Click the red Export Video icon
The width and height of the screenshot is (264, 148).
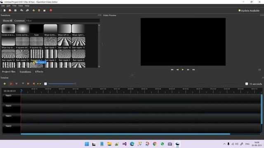[x=51, y=10]
